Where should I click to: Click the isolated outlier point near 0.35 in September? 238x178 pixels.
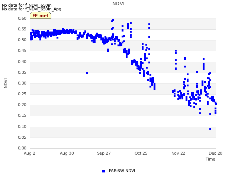click(87, 73)
